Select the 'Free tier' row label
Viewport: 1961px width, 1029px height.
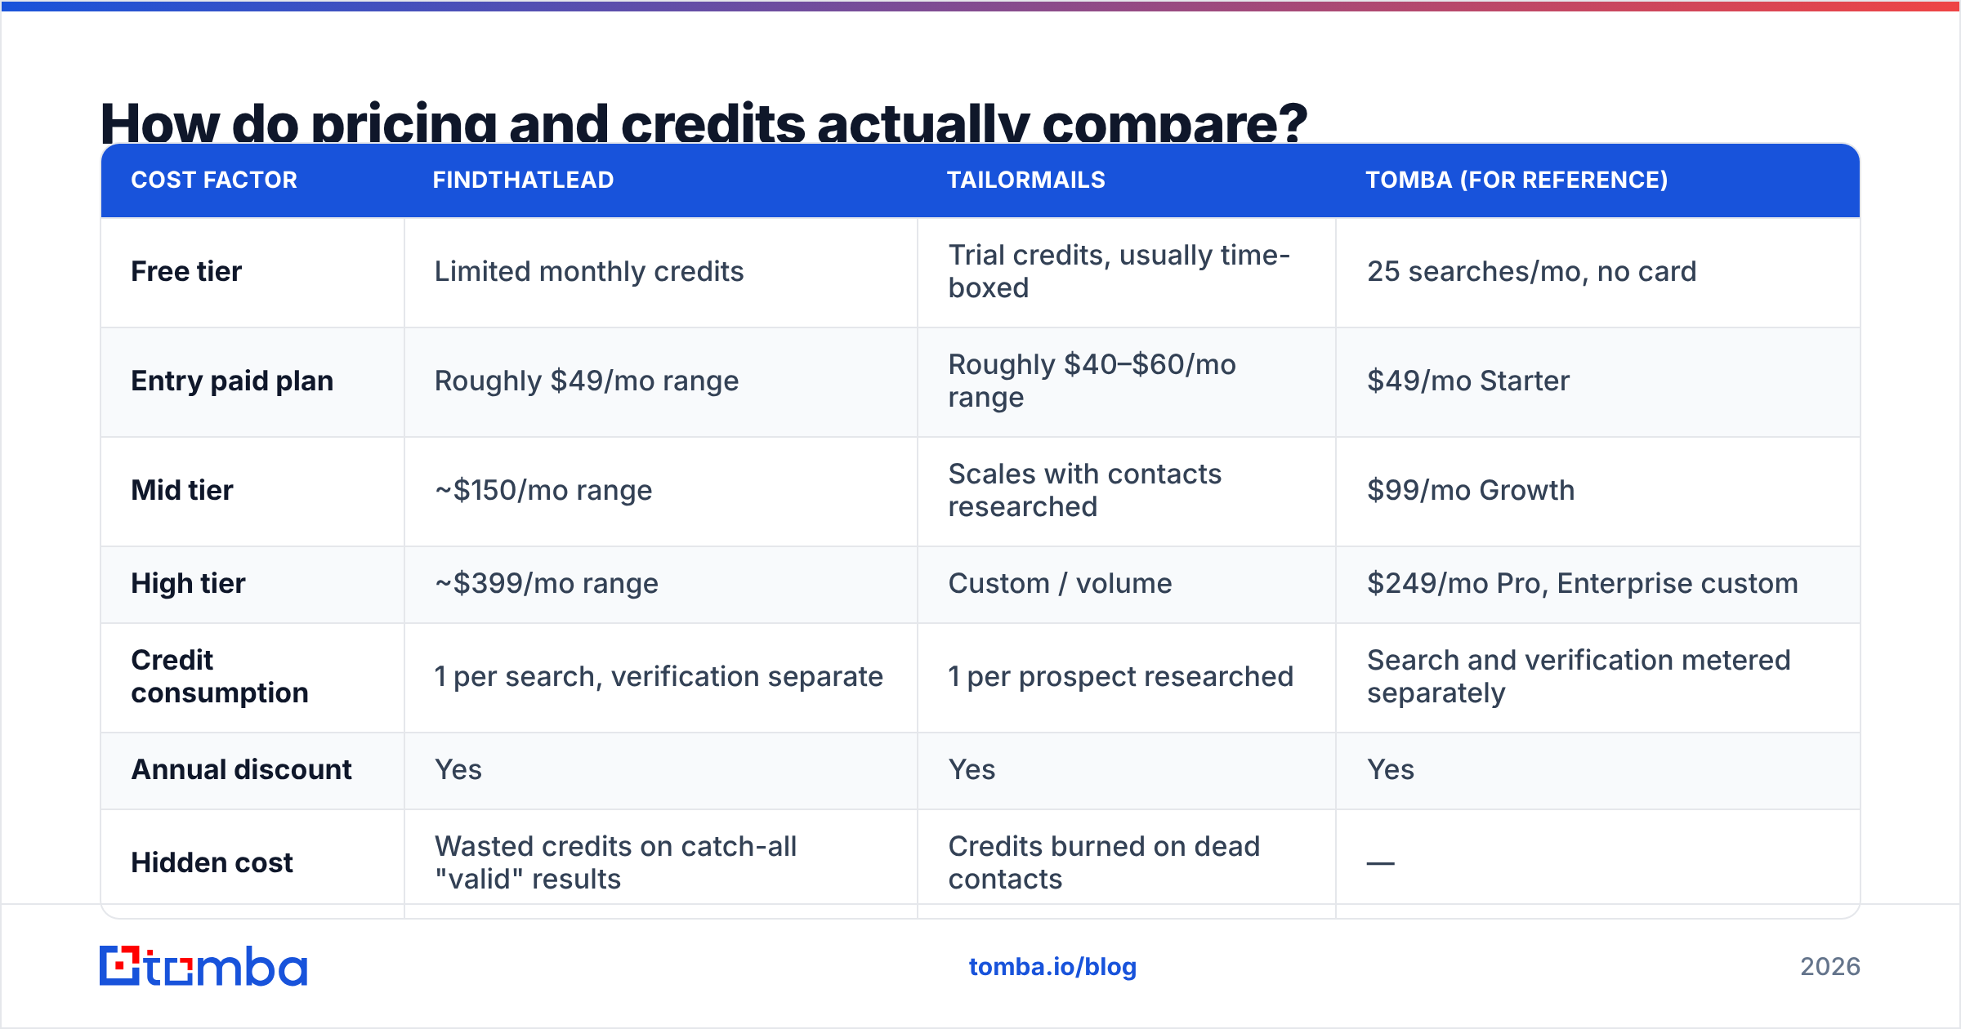(x=186, y=272)
